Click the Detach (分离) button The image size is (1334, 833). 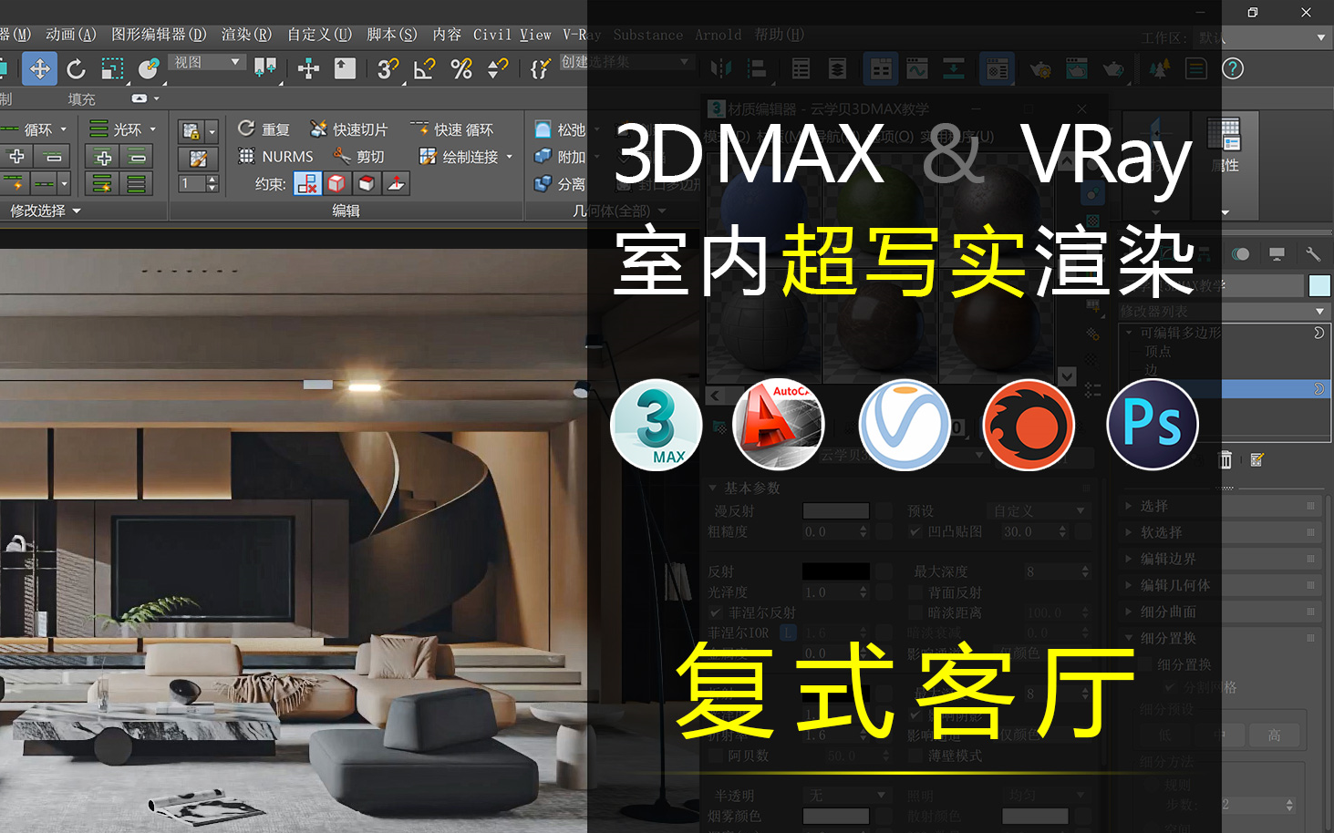560,184
